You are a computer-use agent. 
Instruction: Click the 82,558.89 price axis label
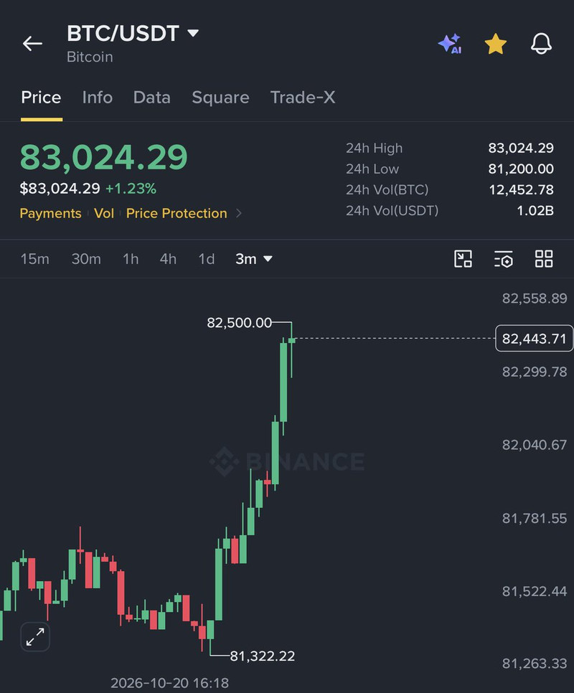[535, 298]
